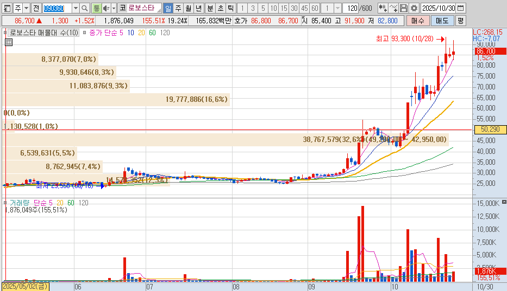
Task: Click the save chart floppy disk icon
Action: [403, 8]
